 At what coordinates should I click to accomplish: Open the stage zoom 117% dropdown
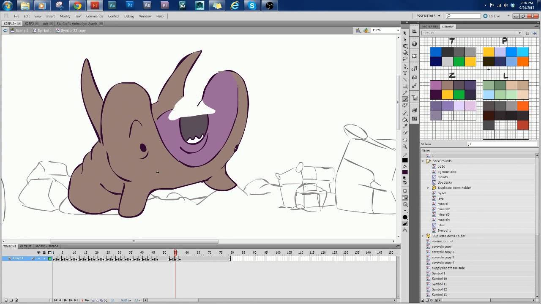pyautogui.click(x=398, y=30)
